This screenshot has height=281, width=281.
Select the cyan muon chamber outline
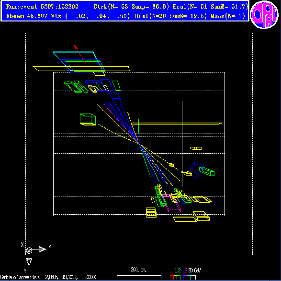tap(78, 61)
